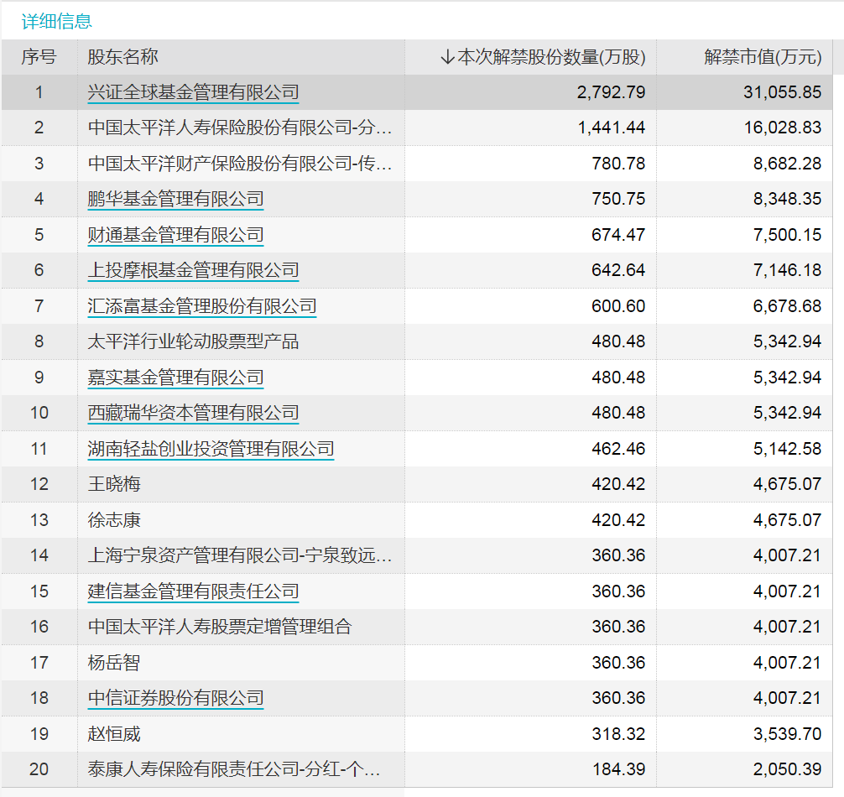Click row number 12 cell
The image size is (844, 797).
pyautogui.click(x=39, y=484)
